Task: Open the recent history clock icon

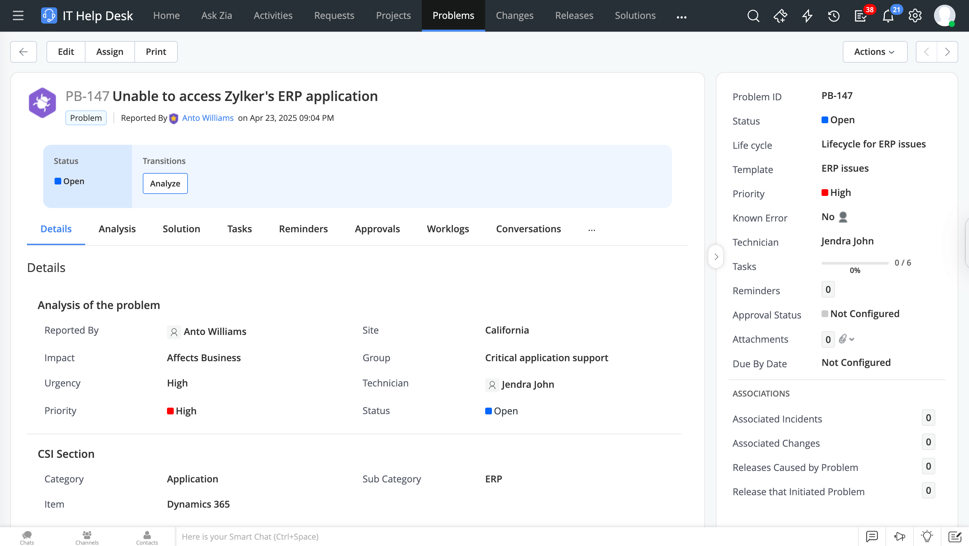Action: click(834, 16)
